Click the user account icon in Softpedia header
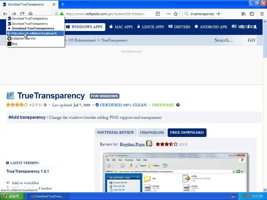The width and height of the screenshot is (267, 200). (x=255, y=27)
